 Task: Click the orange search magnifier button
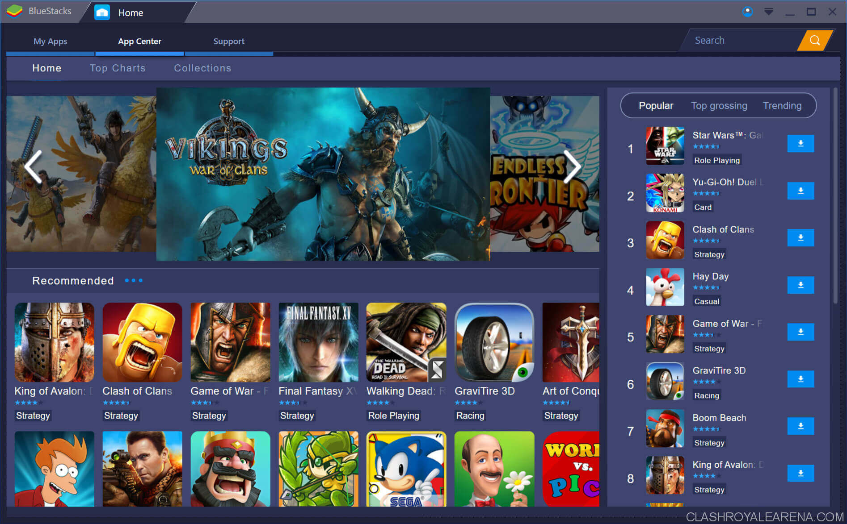coord(814,41)
